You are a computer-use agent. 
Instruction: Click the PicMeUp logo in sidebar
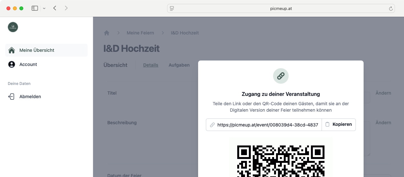coord(13,27)
